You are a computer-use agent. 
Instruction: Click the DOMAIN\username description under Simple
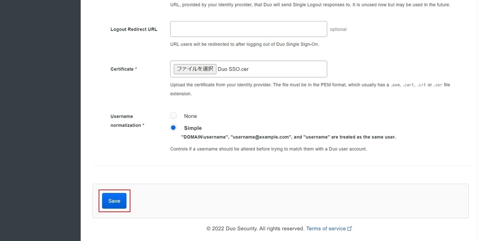[288, 137]
